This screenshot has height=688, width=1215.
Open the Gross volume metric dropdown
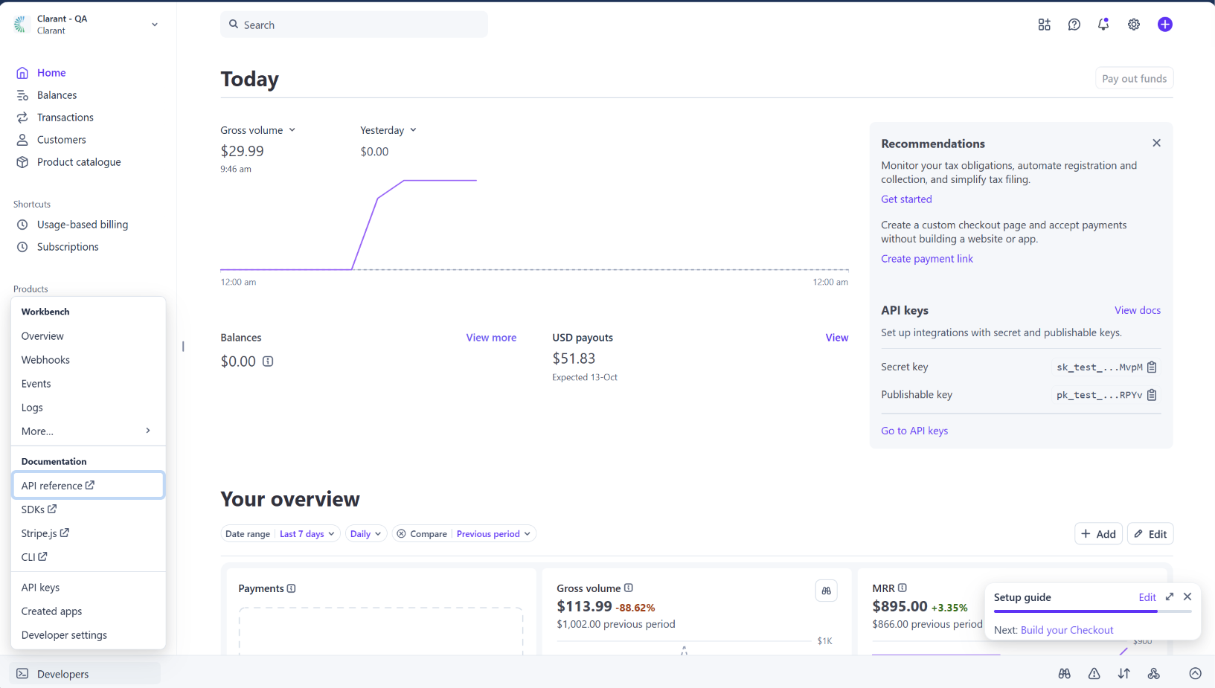pyautogui.click(x=258, y=130)
